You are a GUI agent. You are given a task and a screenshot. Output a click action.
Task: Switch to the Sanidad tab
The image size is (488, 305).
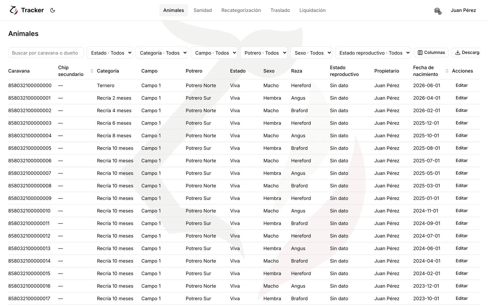click(x=203, y=10)
